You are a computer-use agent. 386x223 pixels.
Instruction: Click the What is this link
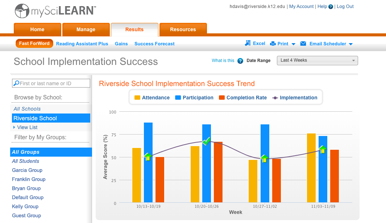point(223,60)
